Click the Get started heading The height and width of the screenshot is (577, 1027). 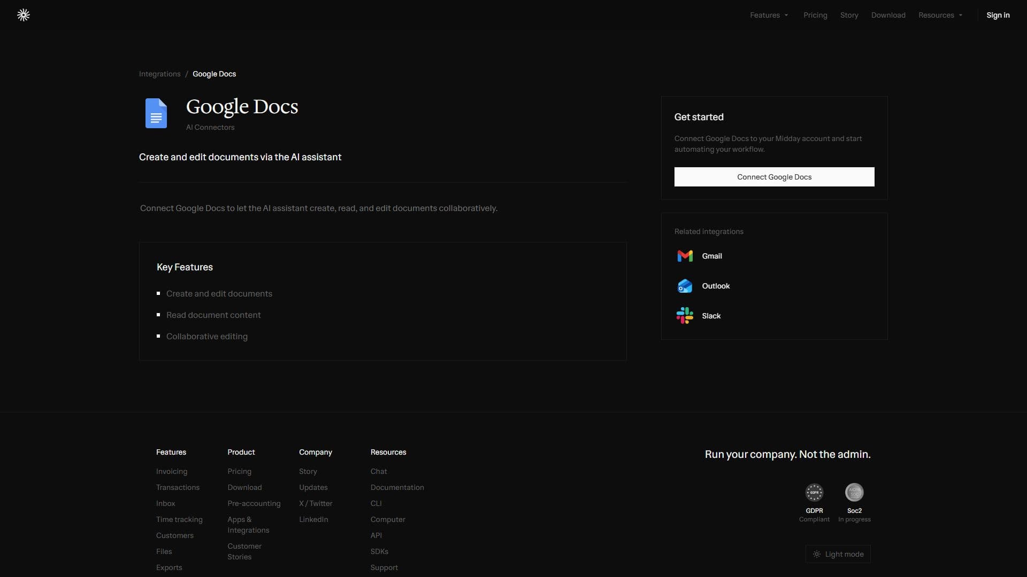pyautogui.click(x=699, y=117)
